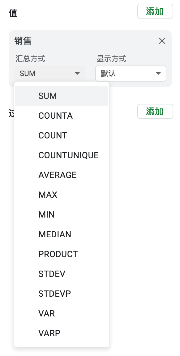Choose MEDIAN from the dropdown
Screen dimensions: 180x356
pyautogui.click(x=61, y=234)
